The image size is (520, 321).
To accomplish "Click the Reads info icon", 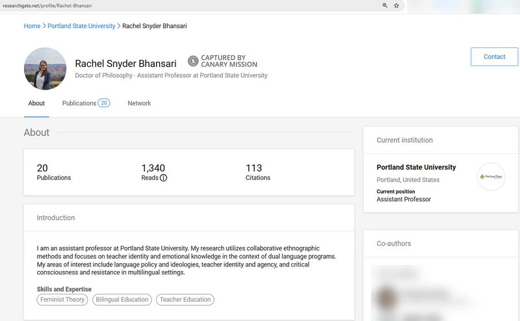I will (164, 178).
